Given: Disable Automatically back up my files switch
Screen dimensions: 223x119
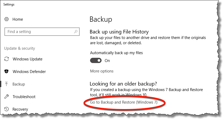Looking at the screenshot, I should click(x=96, y=60).
